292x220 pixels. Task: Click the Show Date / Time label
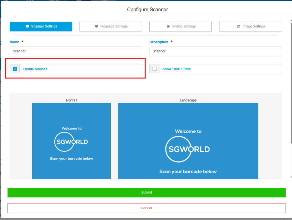point(176,69)
